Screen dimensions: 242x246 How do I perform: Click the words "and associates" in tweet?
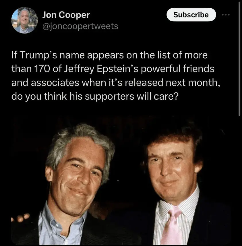45,83
